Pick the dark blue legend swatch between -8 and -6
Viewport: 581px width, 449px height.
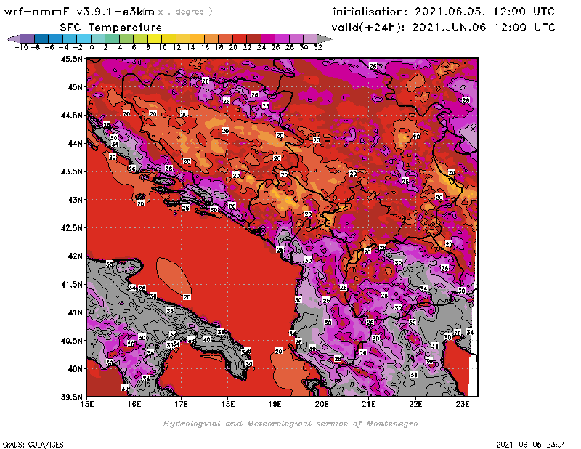[x=41, y=39]
